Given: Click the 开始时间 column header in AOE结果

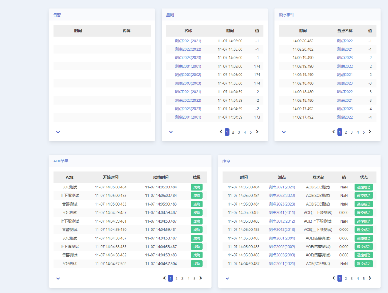Looking at the screenshot, I should tap(111, 177).
